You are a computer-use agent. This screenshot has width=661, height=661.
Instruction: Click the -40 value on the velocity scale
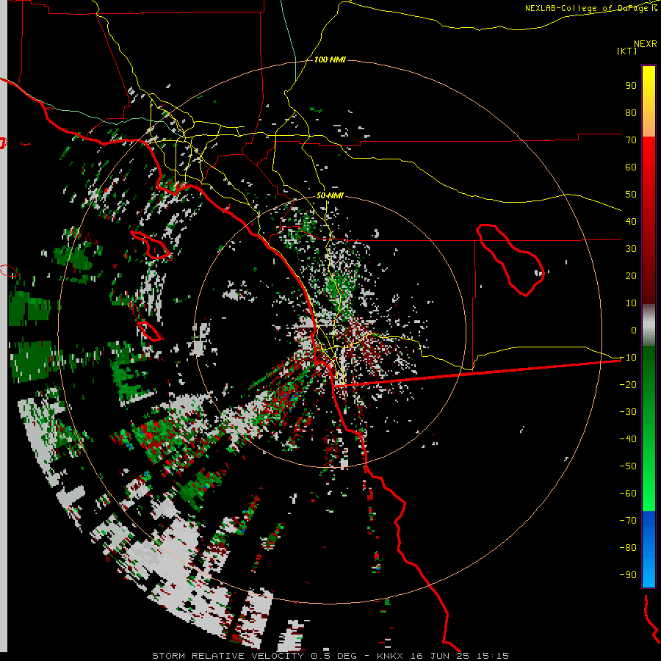point(628,439)
